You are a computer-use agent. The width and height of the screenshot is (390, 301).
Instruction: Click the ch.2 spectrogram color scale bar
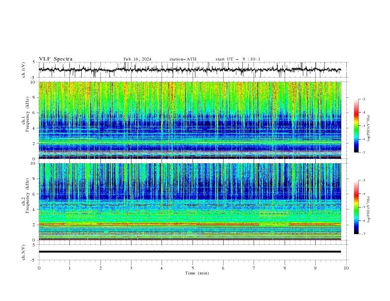tap(357, 207)
